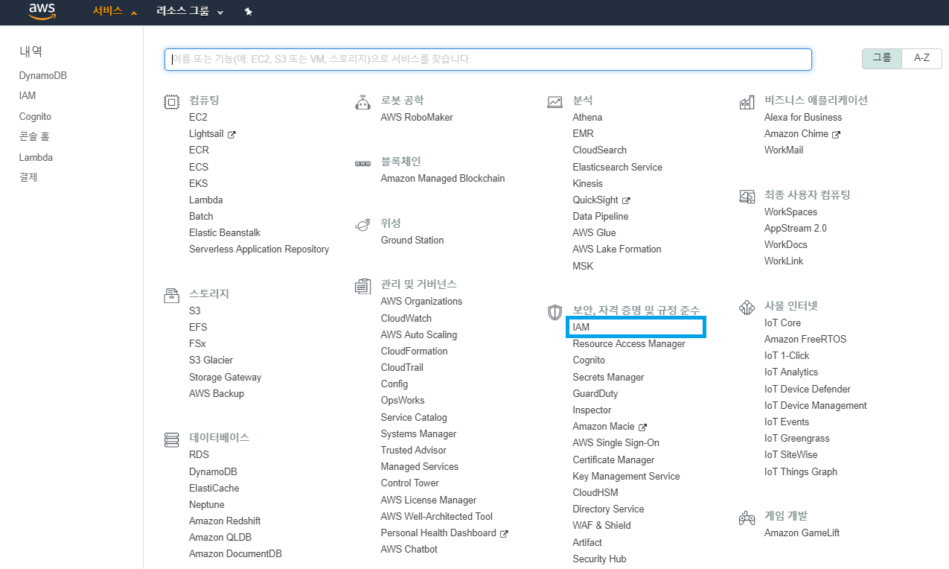Viewport: 949px width, 569px height.
Task: Open Serverless Application Repository
Action: click(259, 249)
